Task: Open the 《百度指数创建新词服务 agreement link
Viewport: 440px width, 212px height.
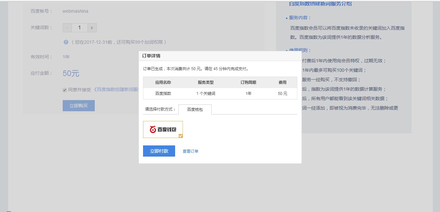Action: click(x=116, y=90)
